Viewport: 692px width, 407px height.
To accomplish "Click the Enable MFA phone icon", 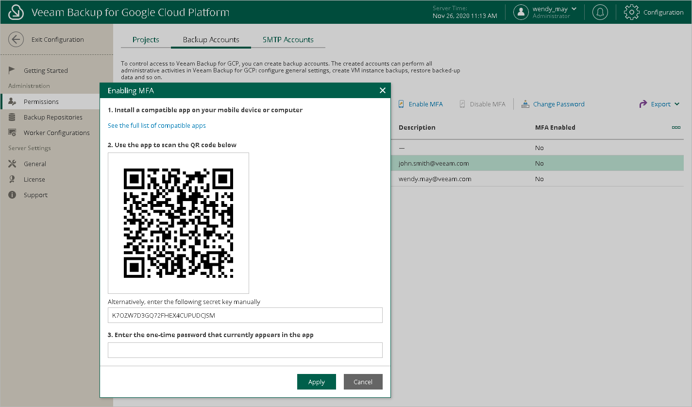I will click(402, 104).
